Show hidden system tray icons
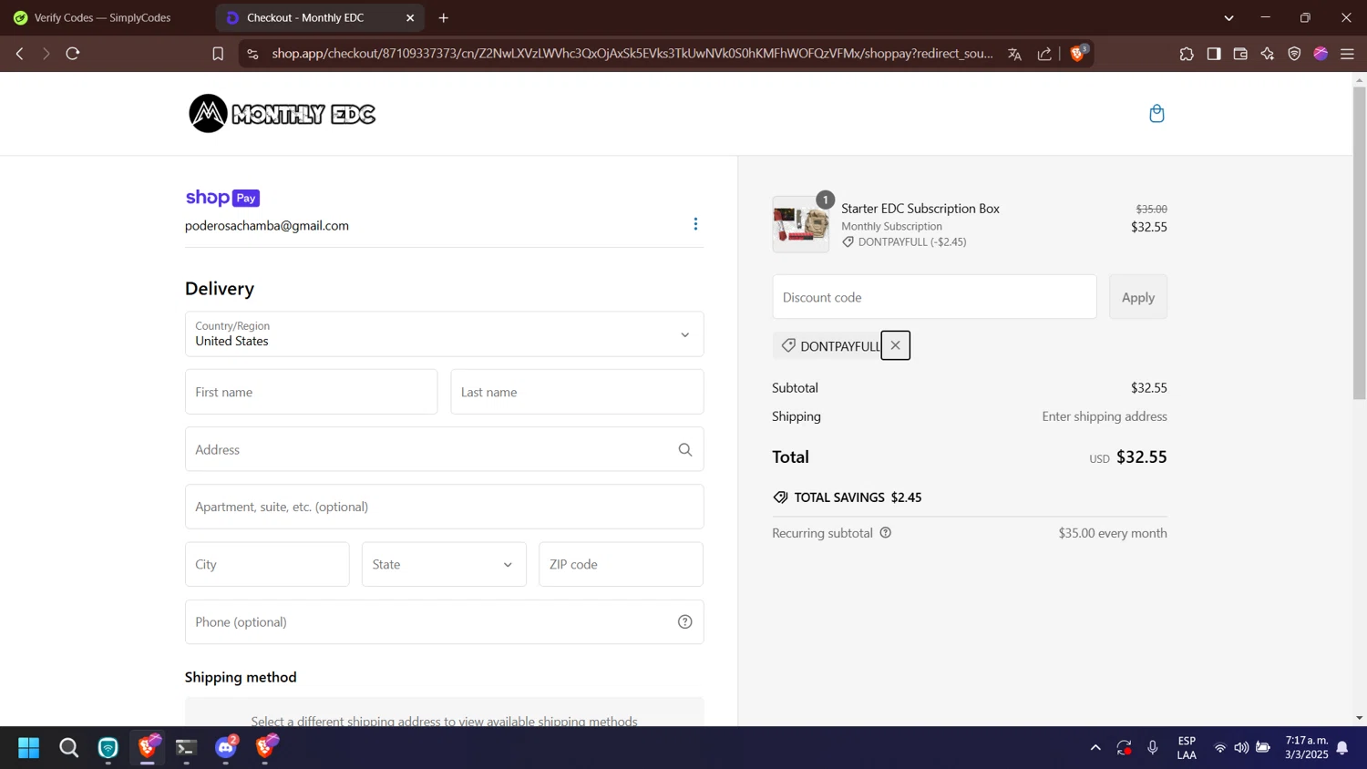The height and width of the screenshot is (769, 1367). pyautogui.click(x=1095, y=748)
